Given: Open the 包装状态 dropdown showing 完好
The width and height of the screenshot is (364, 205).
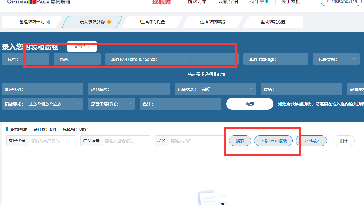Looking at the screenshot, I should 215,89.
